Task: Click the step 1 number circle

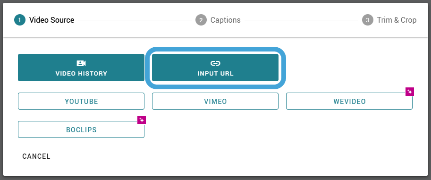Action: [x=20, y=20]
